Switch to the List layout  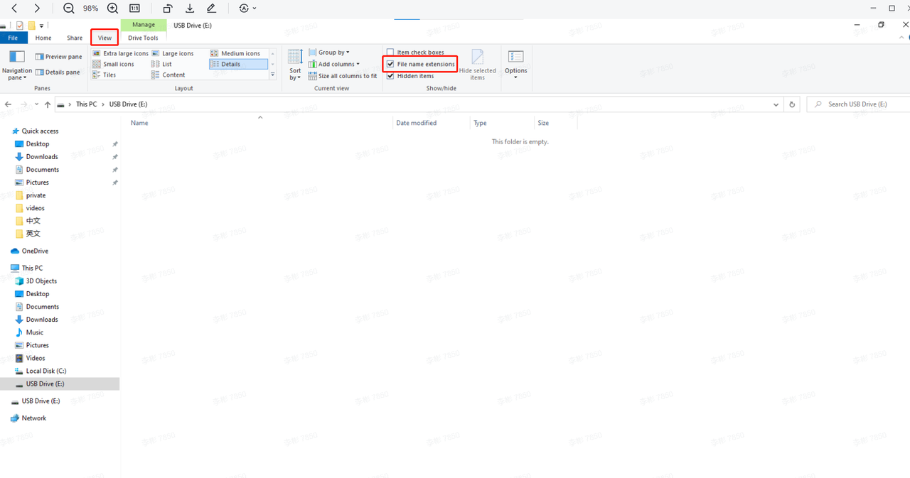click(168, 63)
